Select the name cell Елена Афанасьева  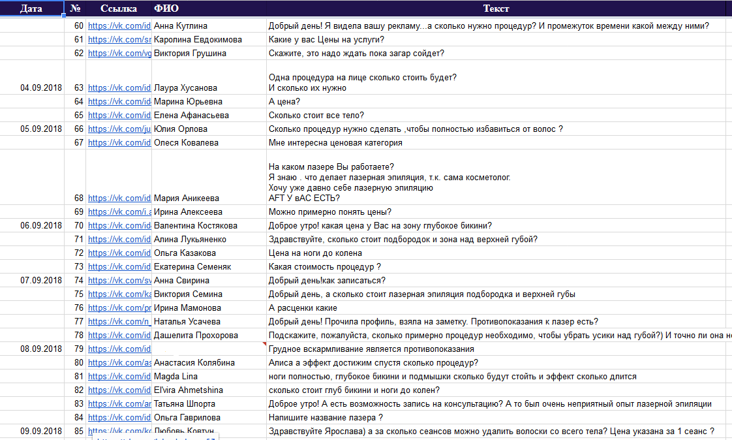(209, 115)
